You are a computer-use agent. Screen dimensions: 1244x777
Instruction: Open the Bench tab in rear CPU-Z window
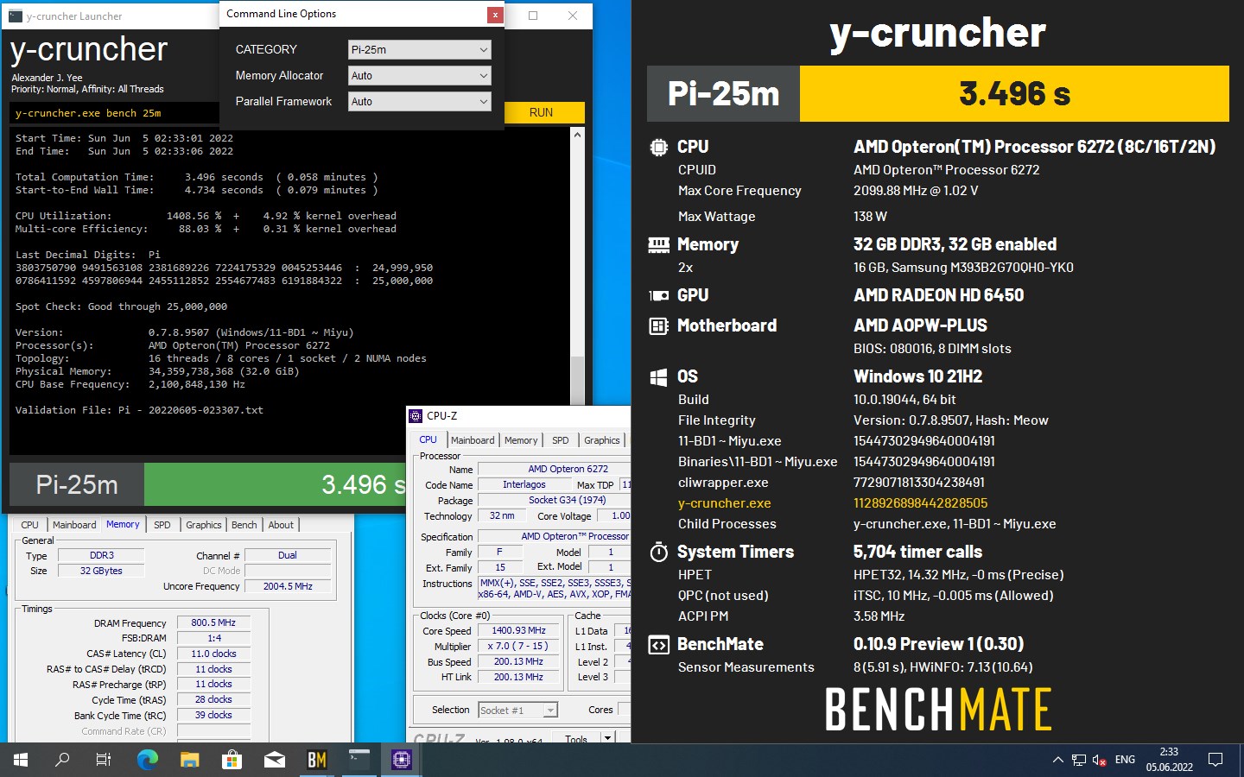(x=244, y=525)
